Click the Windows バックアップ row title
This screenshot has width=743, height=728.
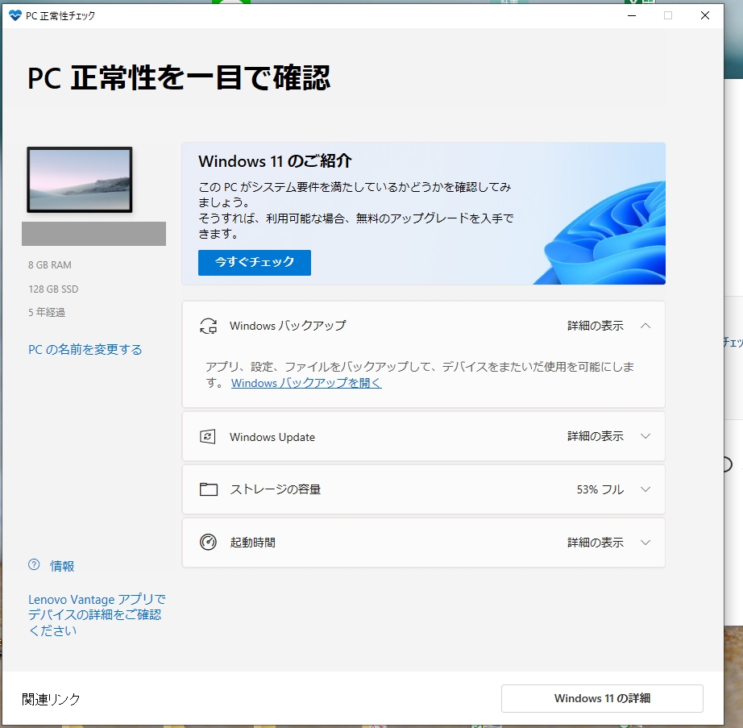[x=288, y=326]
